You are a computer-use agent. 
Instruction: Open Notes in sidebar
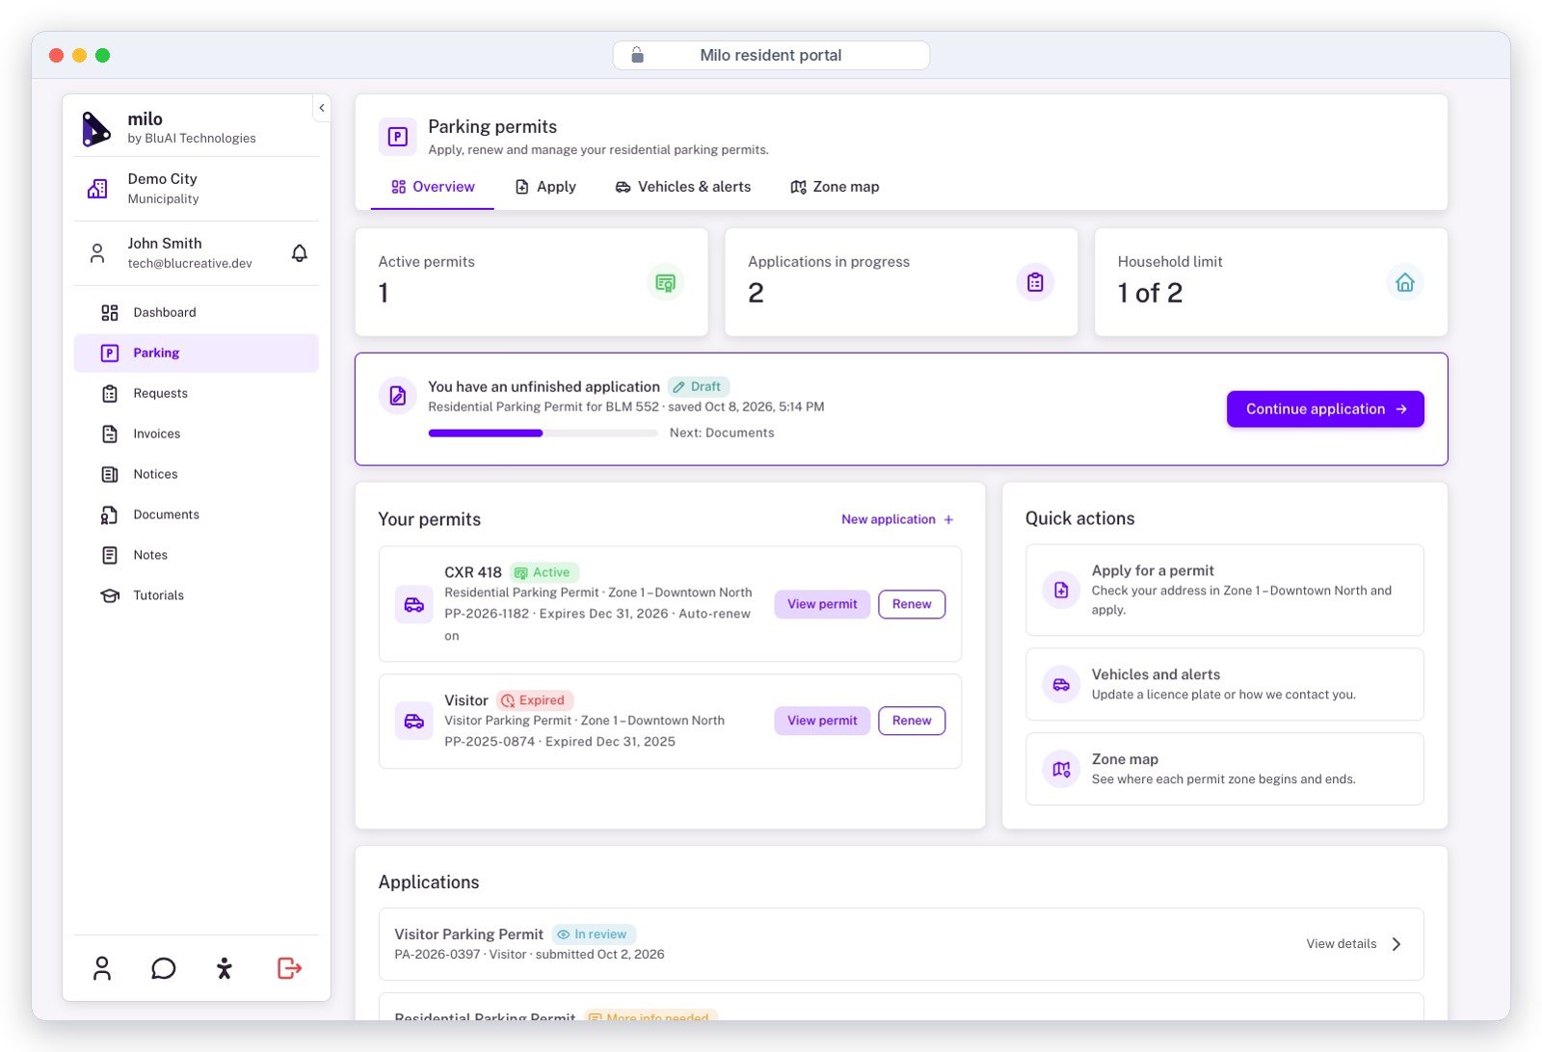click(197, 555)
